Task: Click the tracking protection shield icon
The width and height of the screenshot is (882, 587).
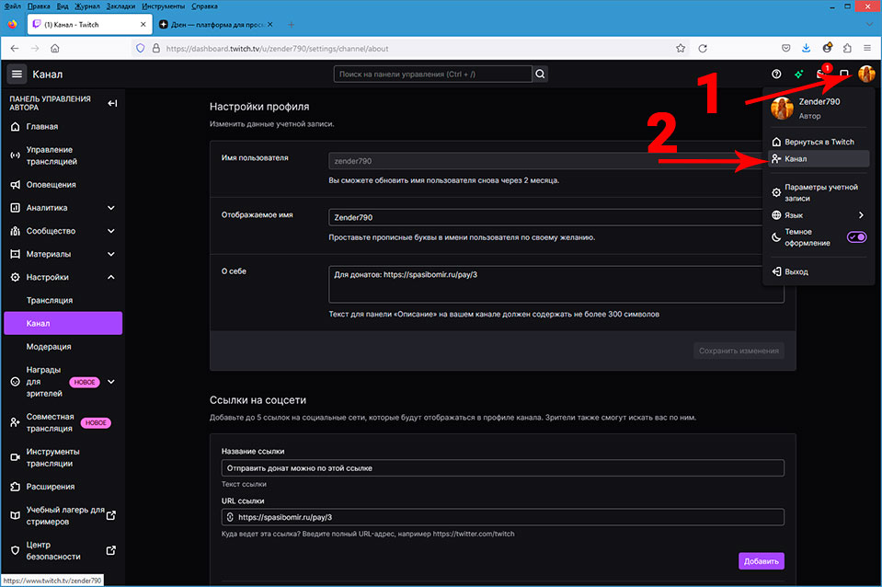Action: (x=141, y=49)
